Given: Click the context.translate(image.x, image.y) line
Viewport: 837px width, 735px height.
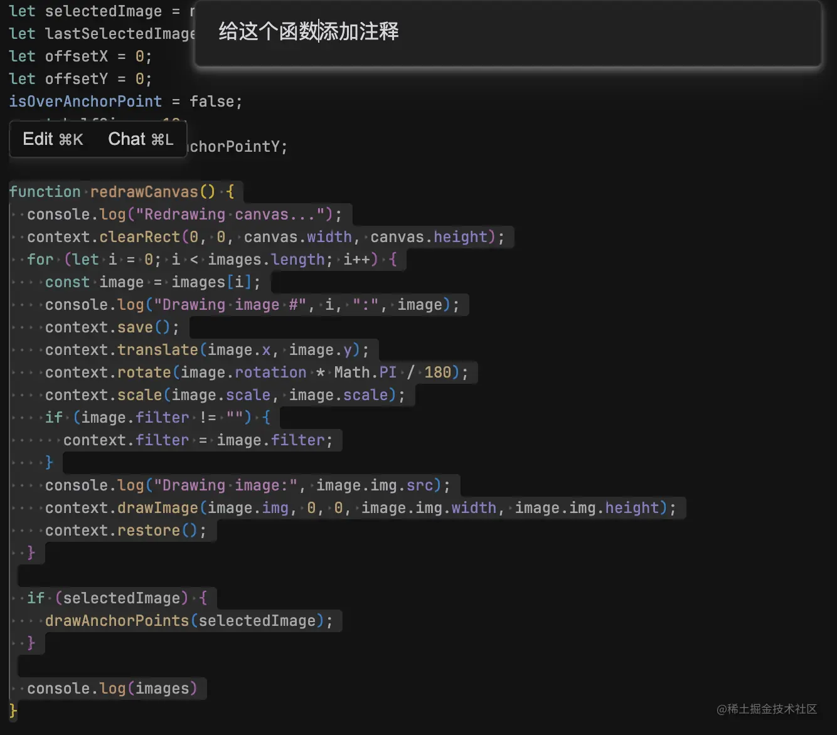Looking at the screenshot, I should pos(207,350).
